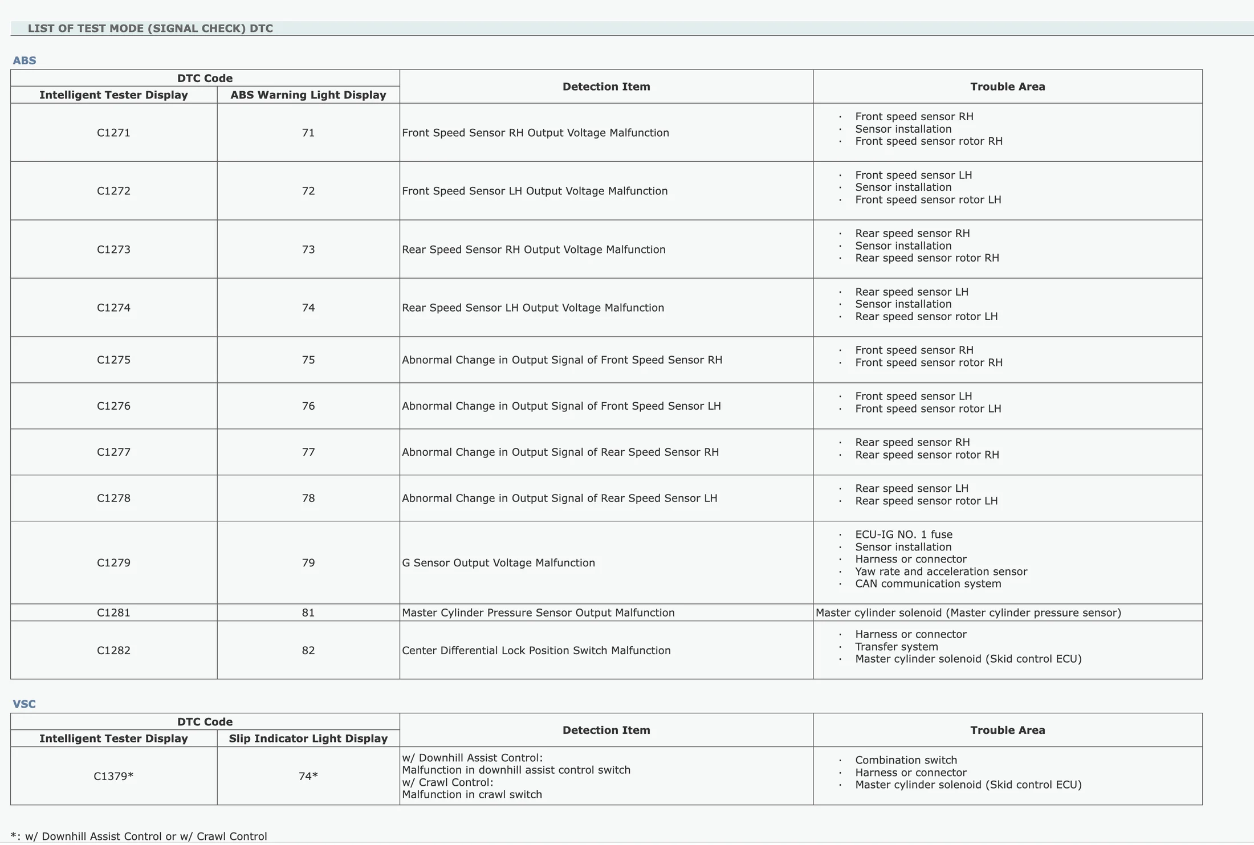Click 'Master Cylinder Pressure Sensor Output Malfunction'
Screen dimensions: 1254x845
[x=538, y=613]
